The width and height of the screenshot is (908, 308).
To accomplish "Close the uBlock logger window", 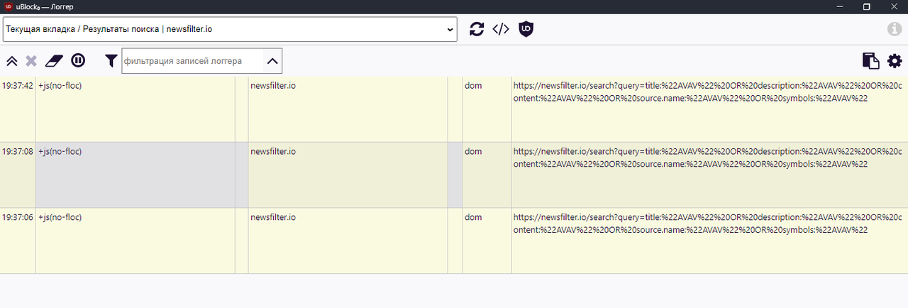I will tap(893, 6).
